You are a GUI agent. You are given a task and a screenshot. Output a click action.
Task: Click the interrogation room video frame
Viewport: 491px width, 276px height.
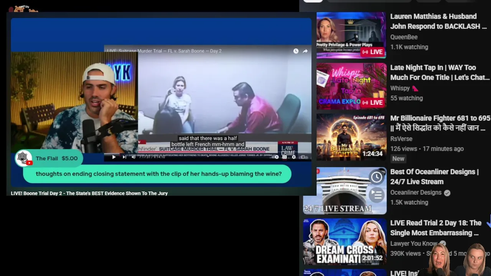[224, 94]
